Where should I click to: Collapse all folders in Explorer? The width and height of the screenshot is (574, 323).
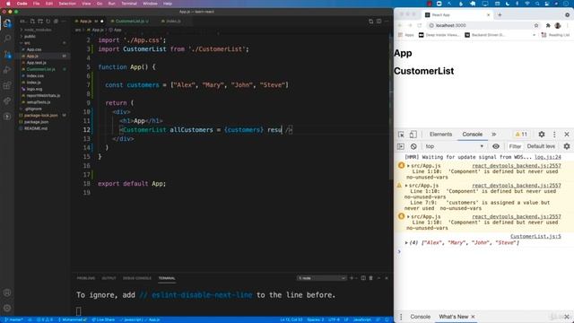pos(56,22)
